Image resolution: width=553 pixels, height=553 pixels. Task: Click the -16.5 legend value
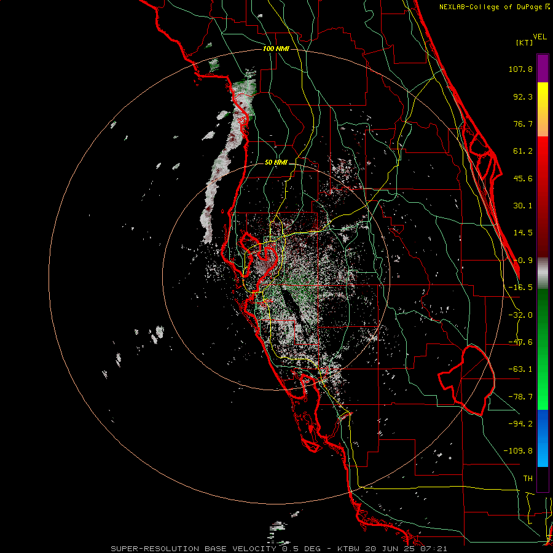point(520,288)
